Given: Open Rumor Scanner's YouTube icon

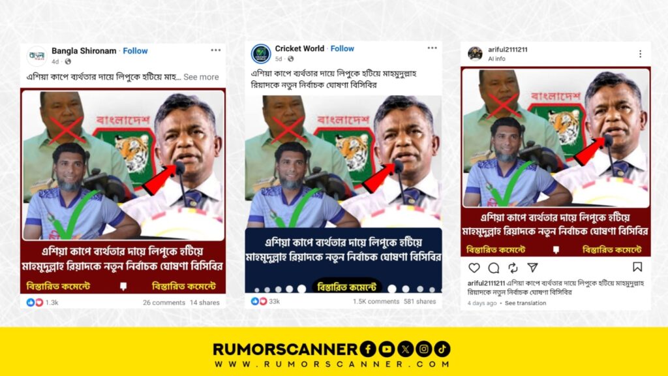Looking at the screenshot, I should pos(386,349).
